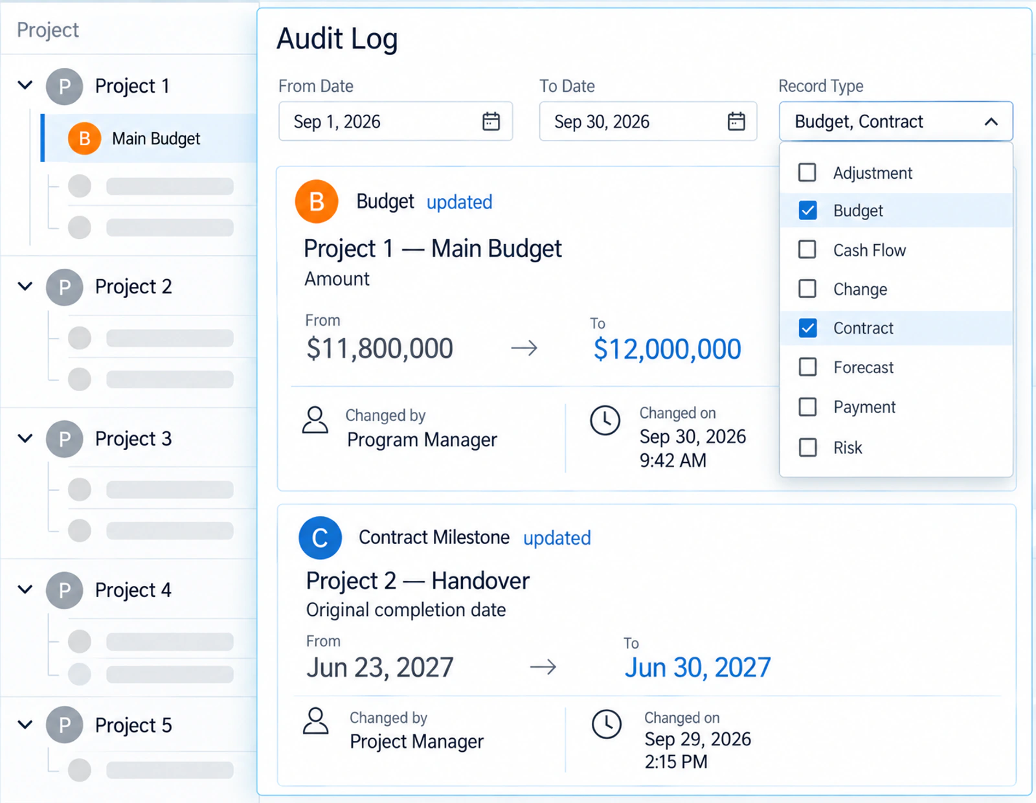1036x803 pixels.
Task: Click the $12,000,000 new amount value
Action: (667, 349)
